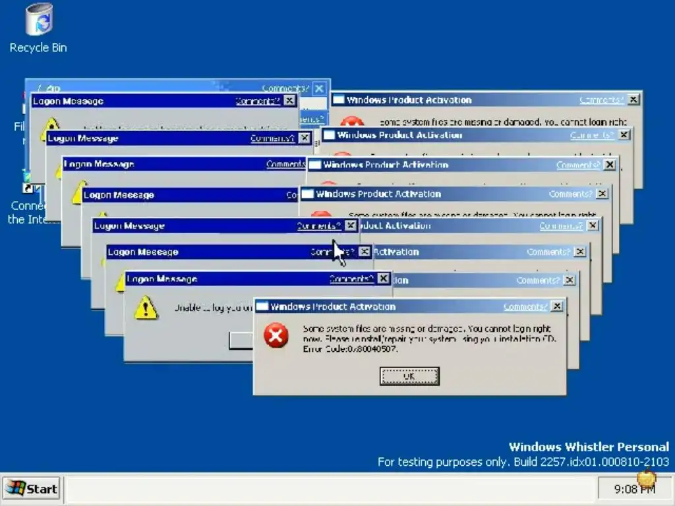Viewport: 675px width, 506px height.
Task: Open Comments? link in the frontmost Logon Message window
Action: tap(351, 279)
